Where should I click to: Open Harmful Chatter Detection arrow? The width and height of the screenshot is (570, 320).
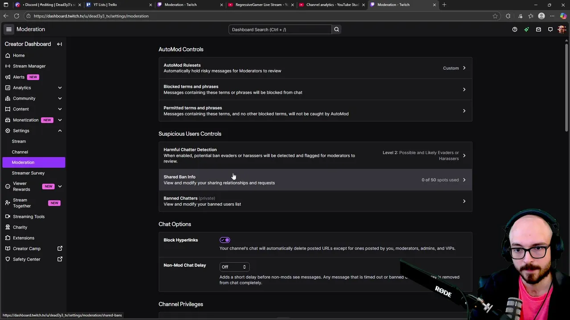(464, 156)
